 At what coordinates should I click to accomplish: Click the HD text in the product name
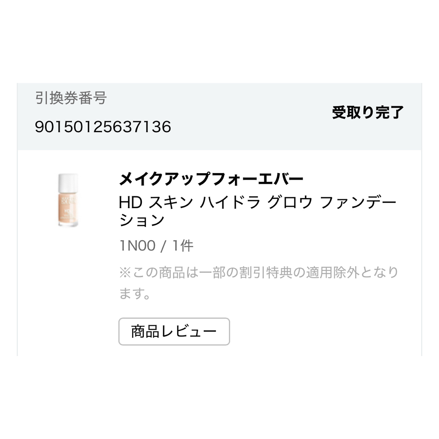pos(130,202)
